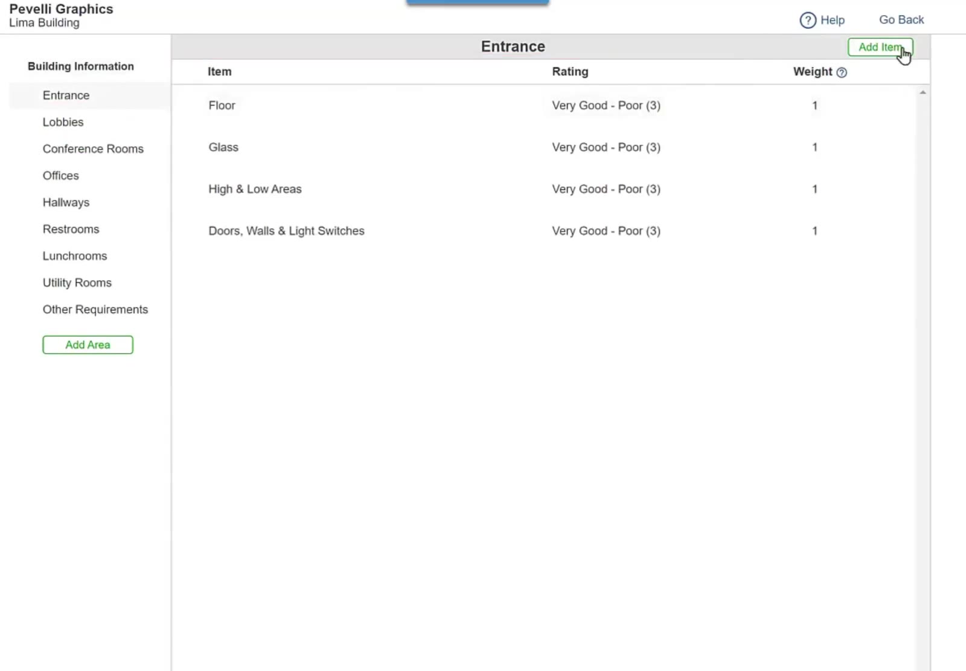Screen dimensions: 966x671
Task: Click the Add Item button
Action: click(x=880, y=47)
